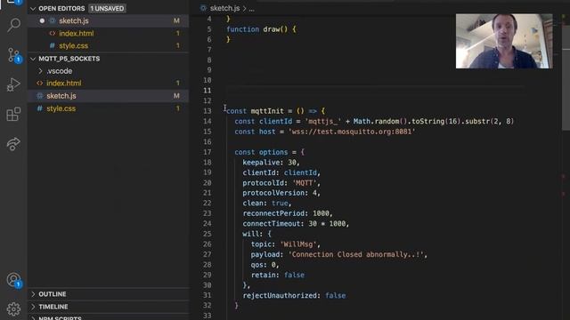This screenshot has width=570, height=320.
Task: Click 'qos: 0,' line
Action: click(x=265, y=265)
